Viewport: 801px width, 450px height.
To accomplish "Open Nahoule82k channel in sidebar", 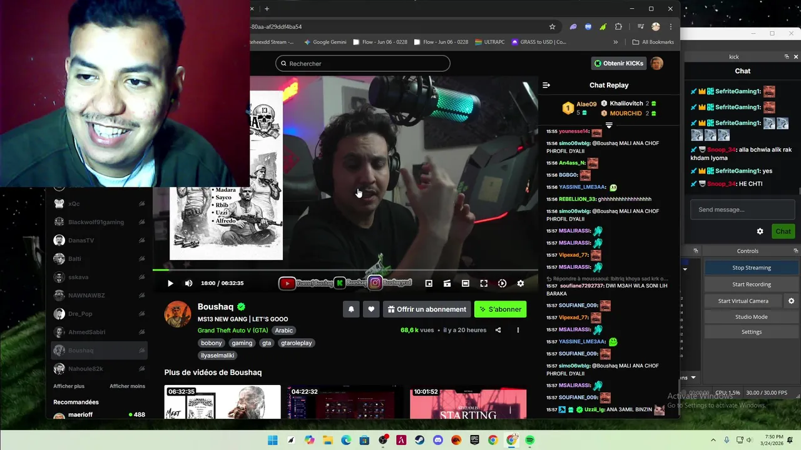I will [x=99, y=369].
